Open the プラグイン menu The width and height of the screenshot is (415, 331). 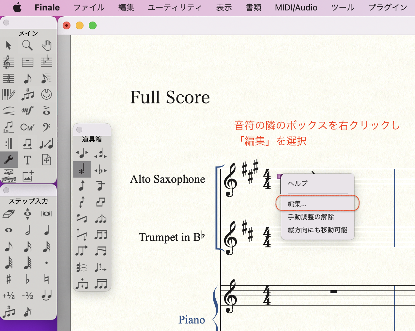pyautogui.click(x=388, y=8)
